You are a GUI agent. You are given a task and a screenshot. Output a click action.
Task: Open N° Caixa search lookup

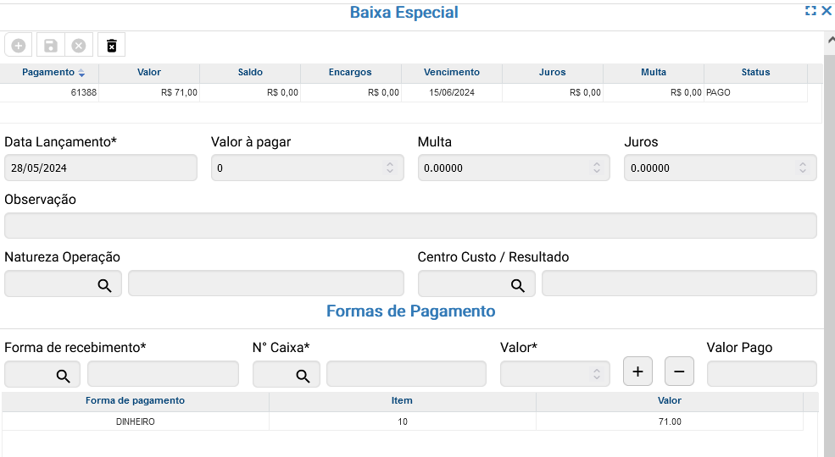(x=303, y=376)
